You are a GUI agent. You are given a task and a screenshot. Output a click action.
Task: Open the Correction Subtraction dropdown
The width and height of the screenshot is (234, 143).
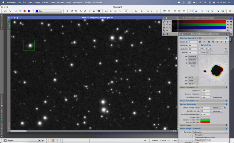210,132
